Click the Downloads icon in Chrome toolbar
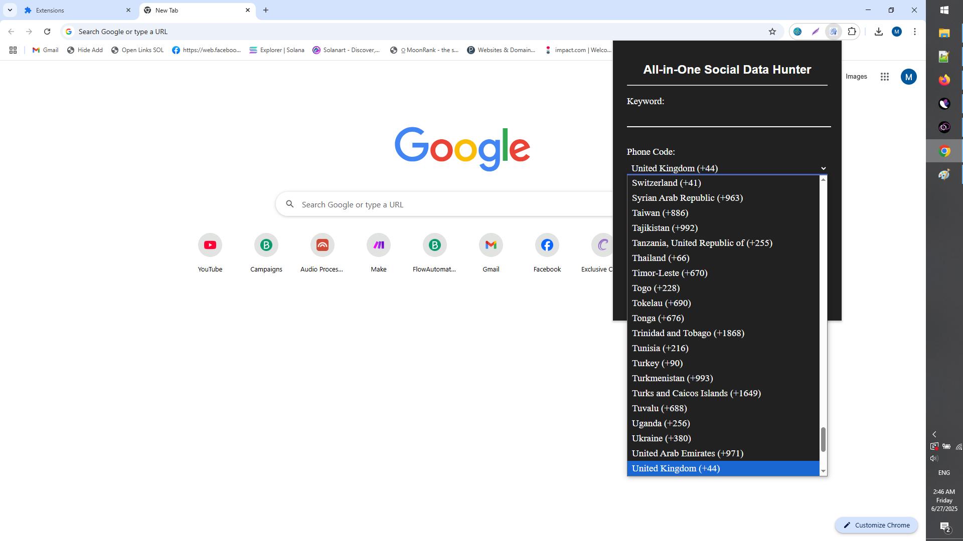 [879, 31]
